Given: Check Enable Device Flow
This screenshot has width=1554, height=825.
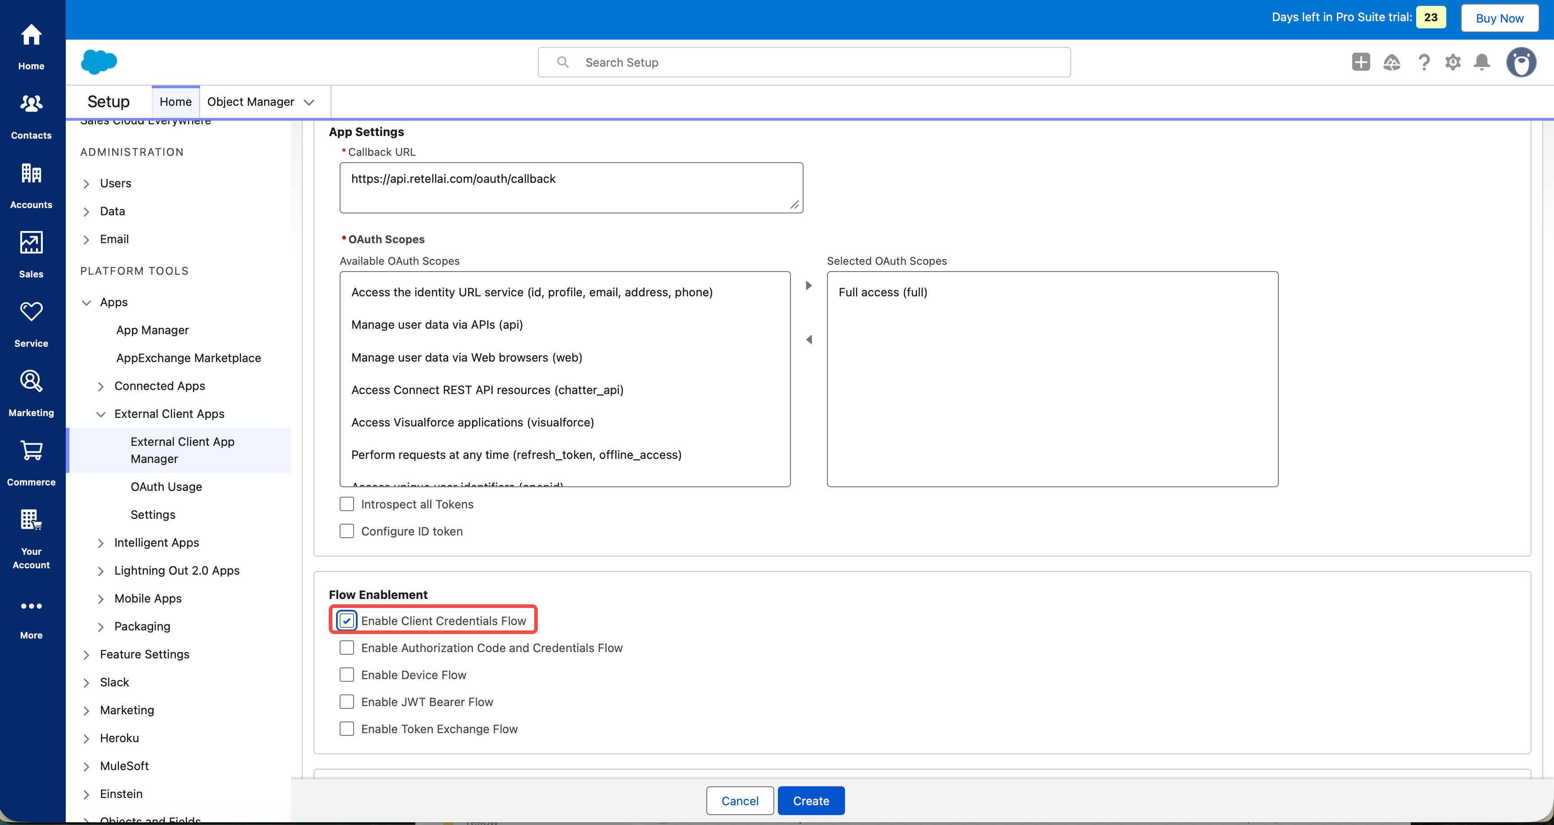Looking at the screenshot, I should pyautogui.click(x=347, y=675).
